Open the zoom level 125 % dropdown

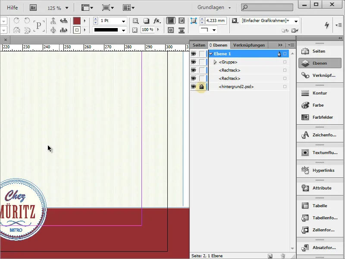tap(67, 8)
